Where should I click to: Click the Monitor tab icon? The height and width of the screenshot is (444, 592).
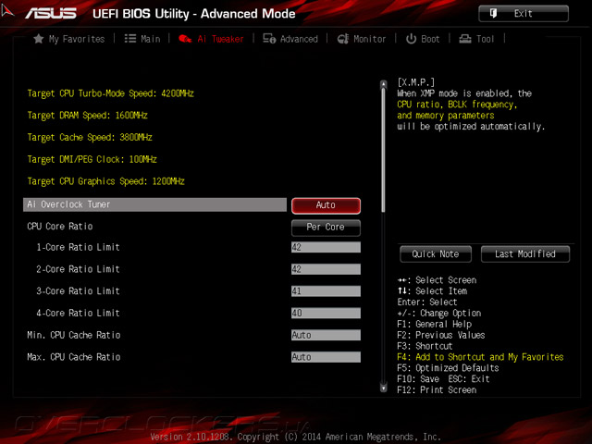point(343,39)
